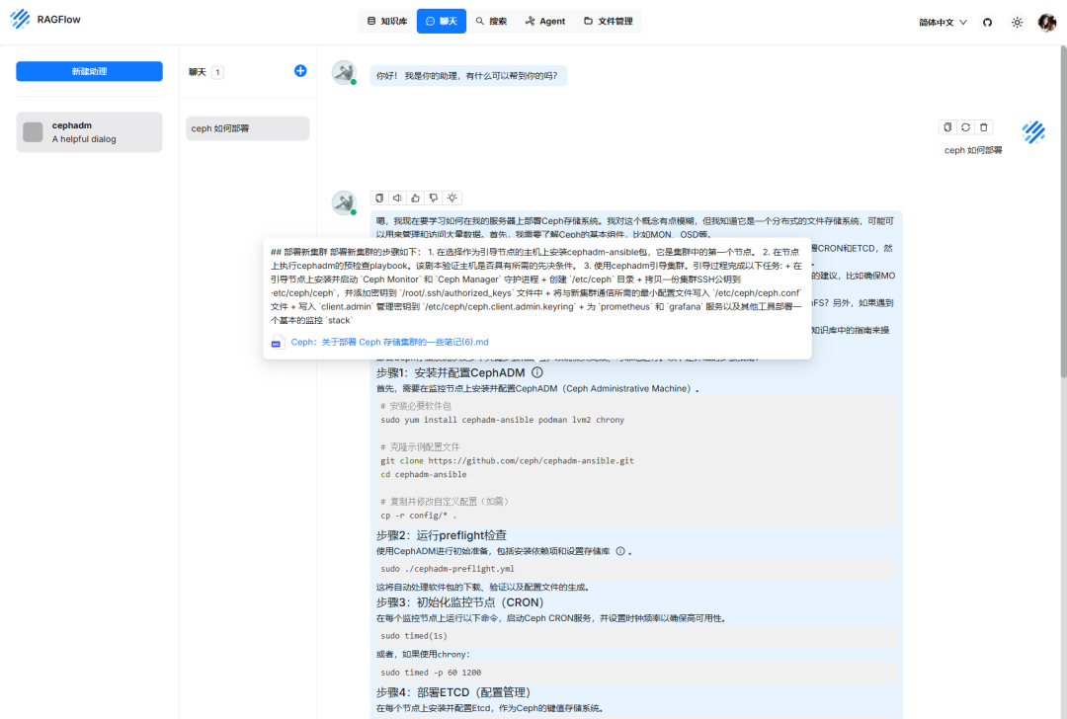The height and width of the screenshot is (719, 1067).
Task: Toggle the light/dark theme sun icon
Action: tap(1018, 23)
